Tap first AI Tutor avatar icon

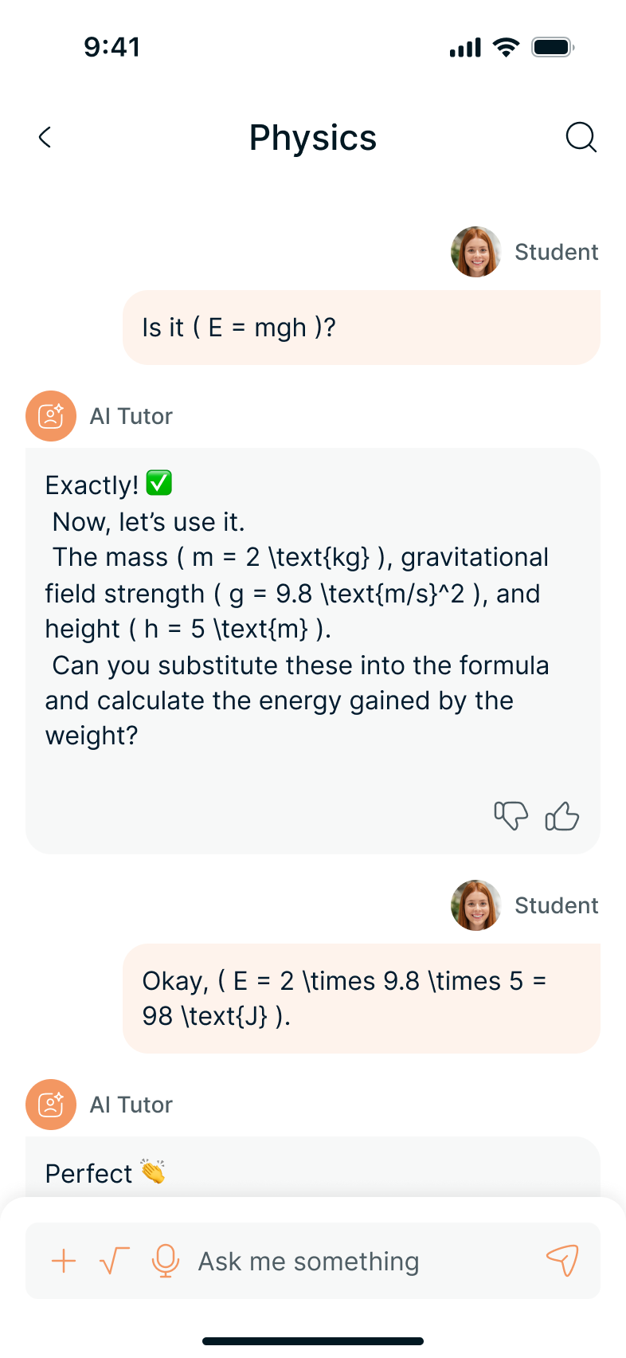pyautogui.click(x=51, y=416)
